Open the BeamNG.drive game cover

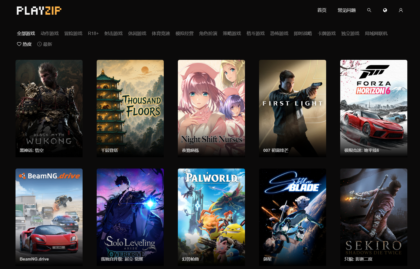(x=49, y=217)
